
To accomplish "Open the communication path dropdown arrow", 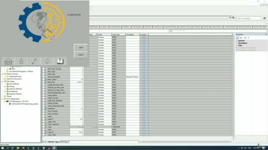I will (x=230, y=17).
